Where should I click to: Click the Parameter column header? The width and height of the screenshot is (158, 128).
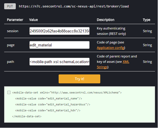(15, 20)
